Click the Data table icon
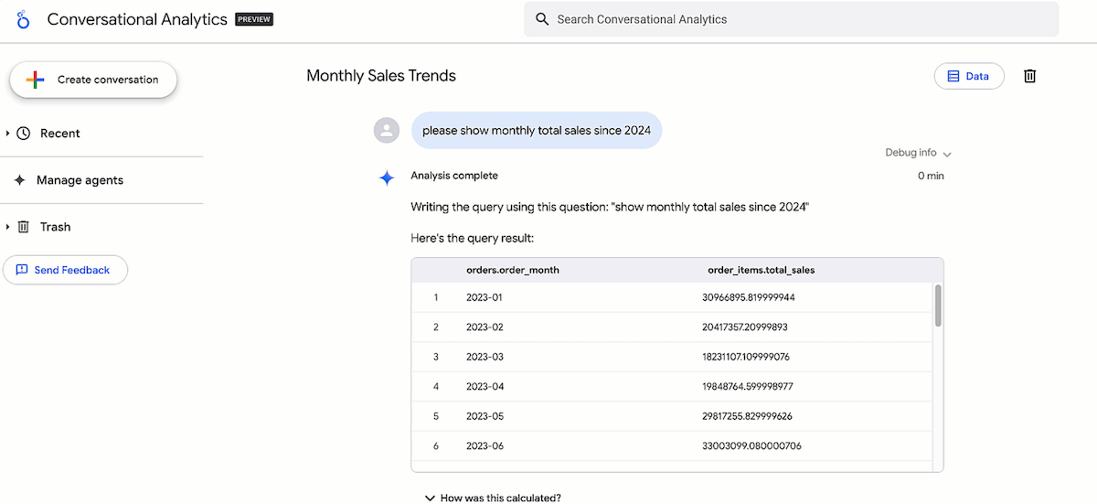1097x504 pixels. pyautogui.click(x=953, y=77)
